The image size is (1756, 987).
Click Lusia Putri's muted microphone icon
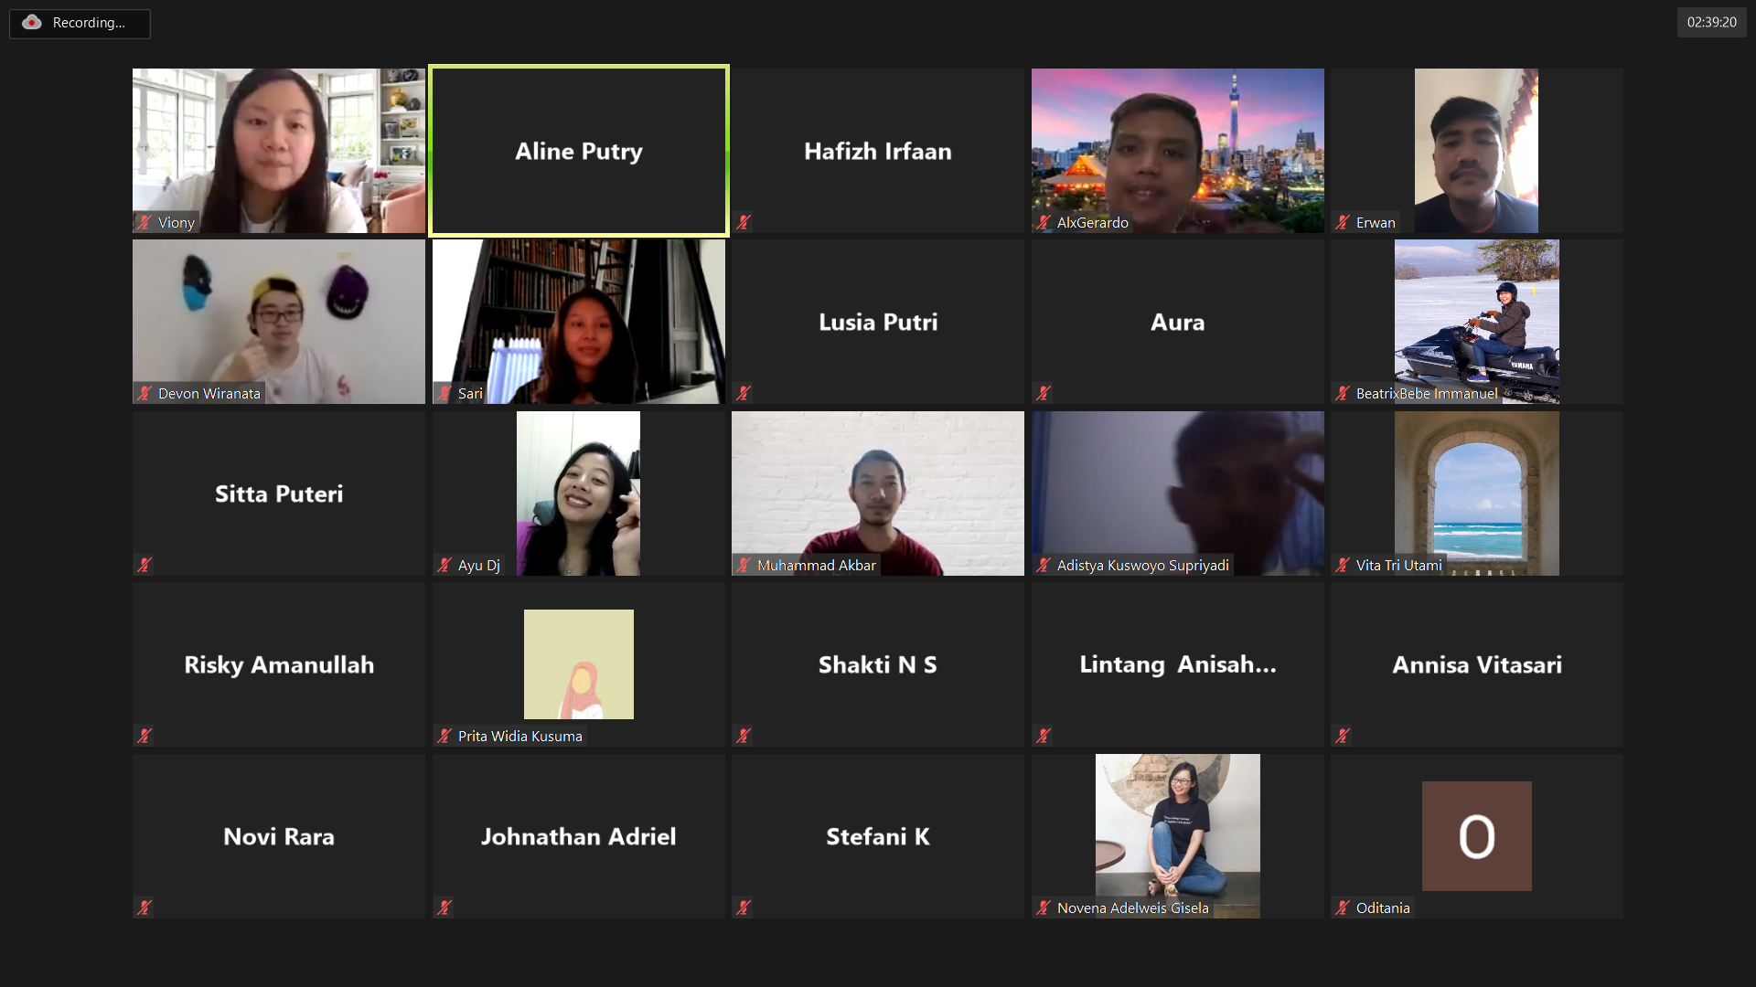[x=744, y=393]
